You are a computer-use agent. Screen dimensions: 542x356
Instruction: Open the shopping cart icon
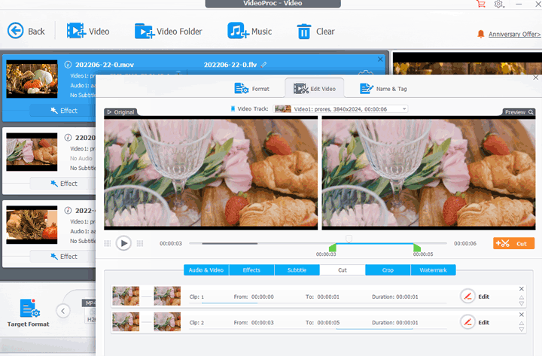point(481,5)
